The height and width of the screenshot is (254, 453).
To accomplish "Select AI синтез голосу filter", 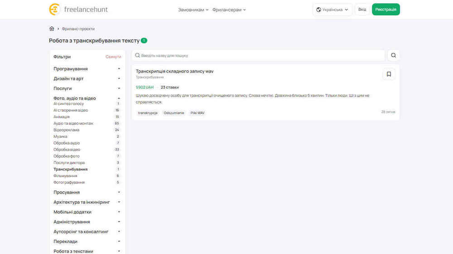I will pyautogui.click(x=68, y=104).
